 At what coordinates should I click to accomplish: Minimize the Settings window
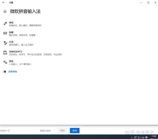[141, 3]
